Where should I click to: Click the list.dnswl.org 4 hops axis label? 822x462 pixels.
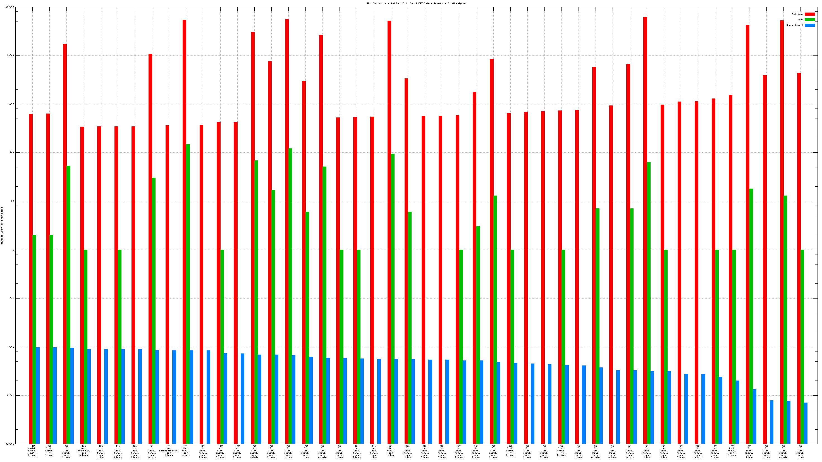[49, 451]
